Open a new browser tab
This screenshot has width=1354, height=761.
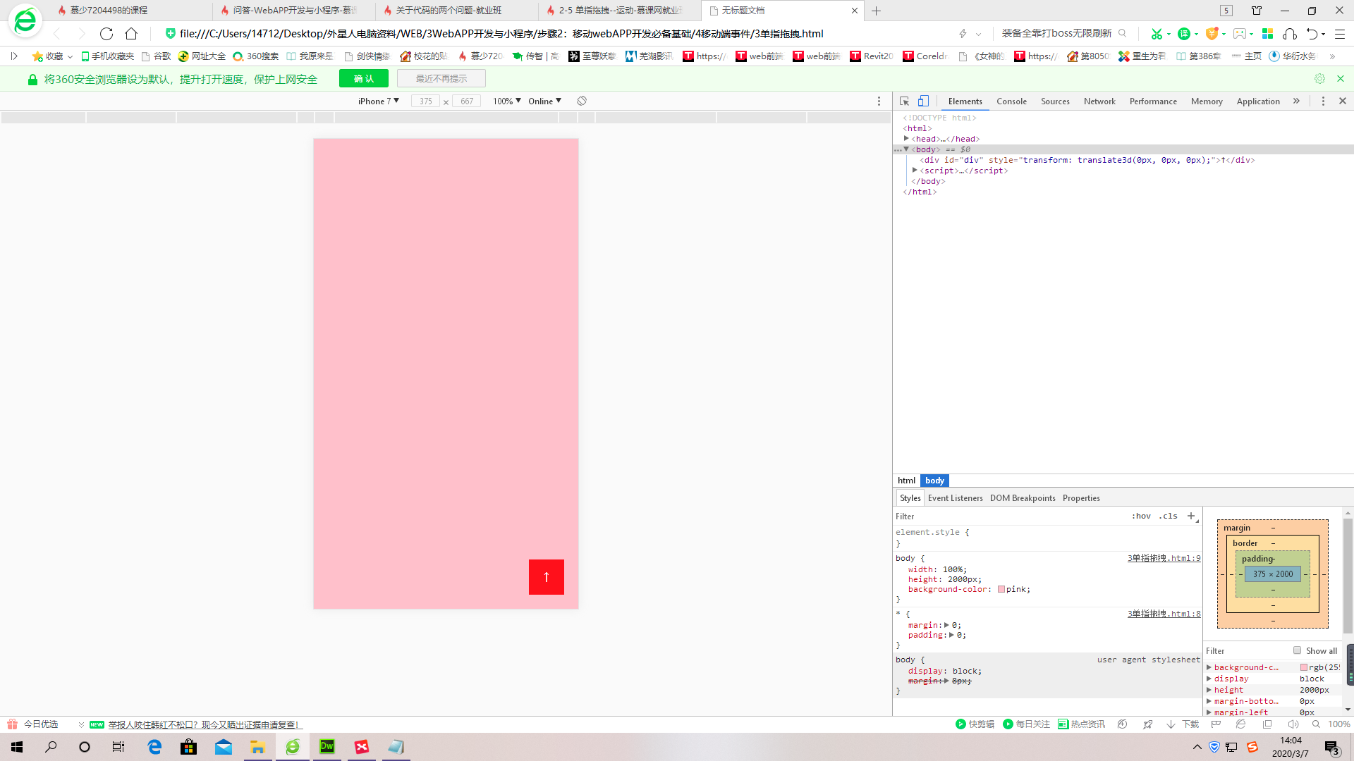pos(877,11)
